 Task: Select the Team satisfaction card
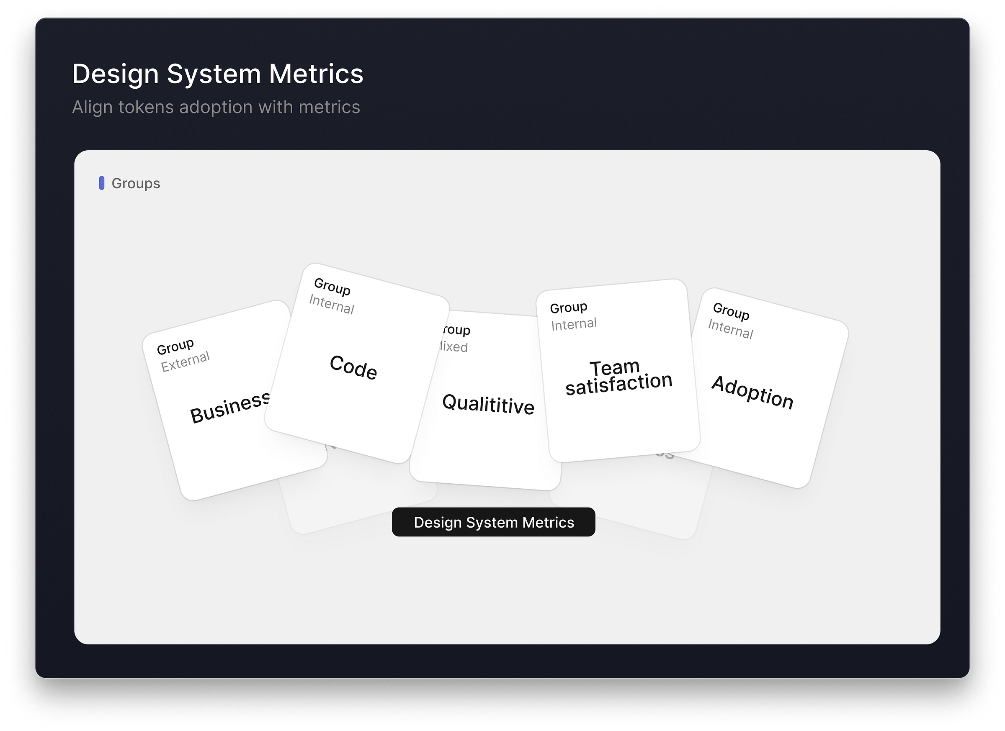[x=618, y=377]
